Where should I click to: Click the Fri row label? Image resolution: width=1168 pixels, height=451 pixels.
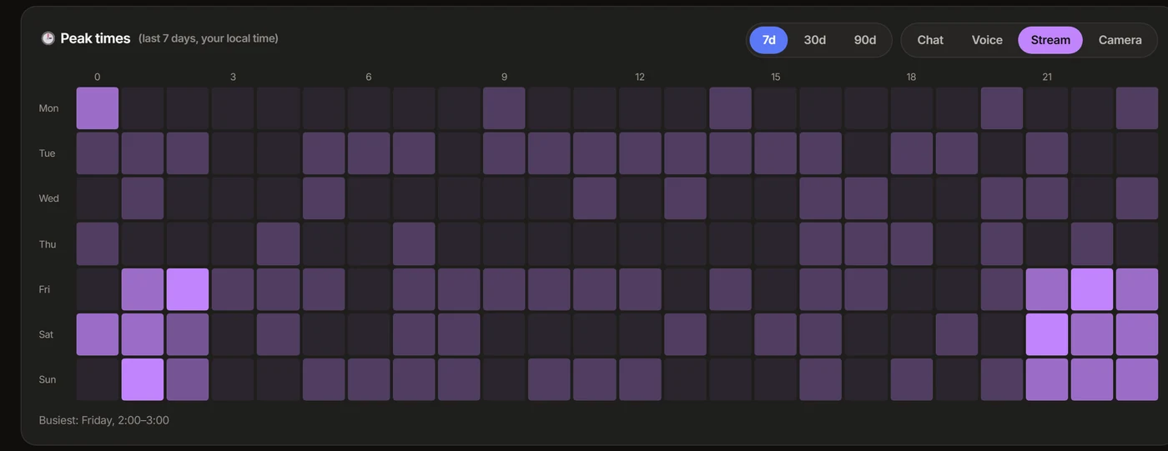tap(45, 289)
